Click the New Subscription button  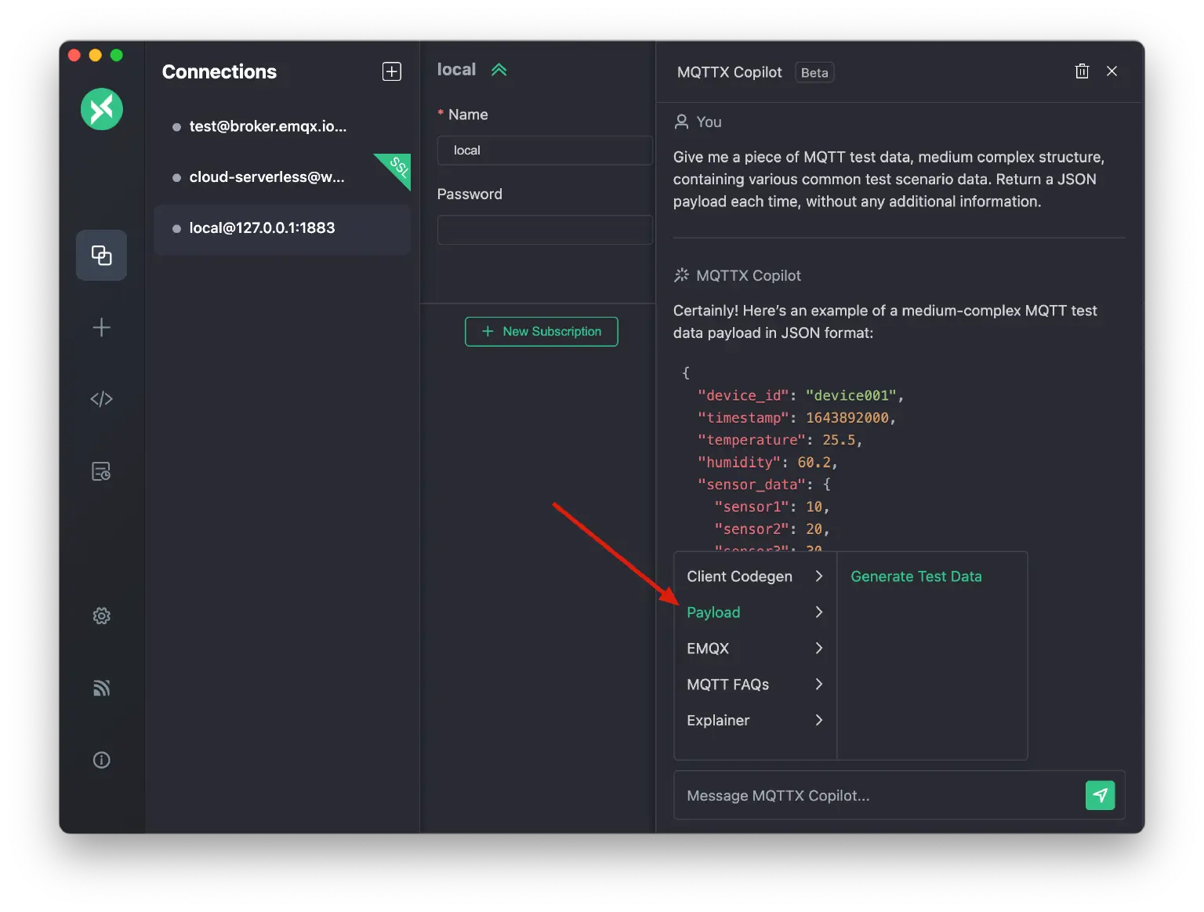pyautogui.click(x=541, y=331)
